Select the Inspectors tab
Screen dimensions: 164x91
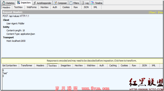point(24,3)
